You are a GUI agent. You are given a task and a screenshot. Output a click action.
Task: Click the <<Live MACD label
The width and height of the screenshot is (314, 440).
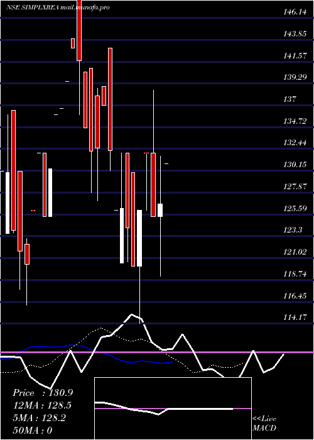(x=264, y=424)
